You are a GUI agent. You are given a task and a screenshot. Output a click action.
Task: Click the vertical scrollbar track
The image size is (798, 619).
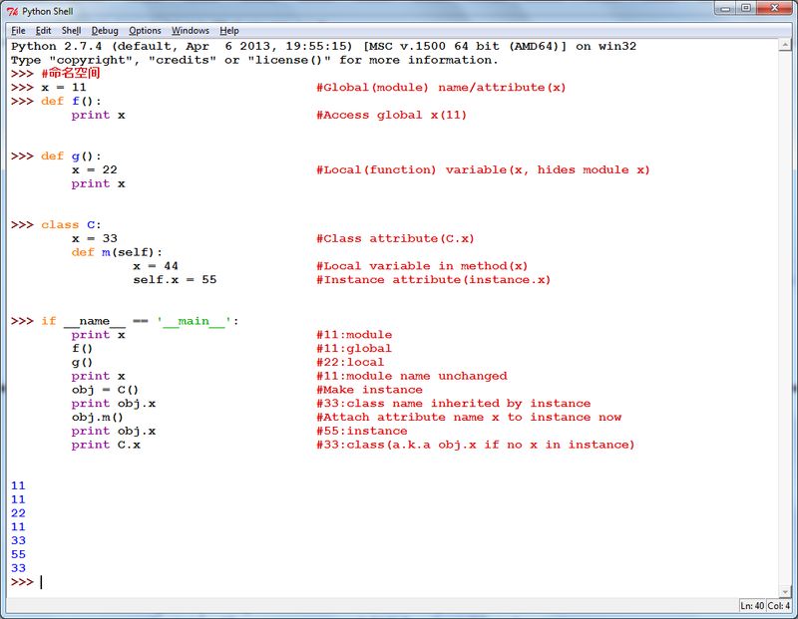(785, 318)
